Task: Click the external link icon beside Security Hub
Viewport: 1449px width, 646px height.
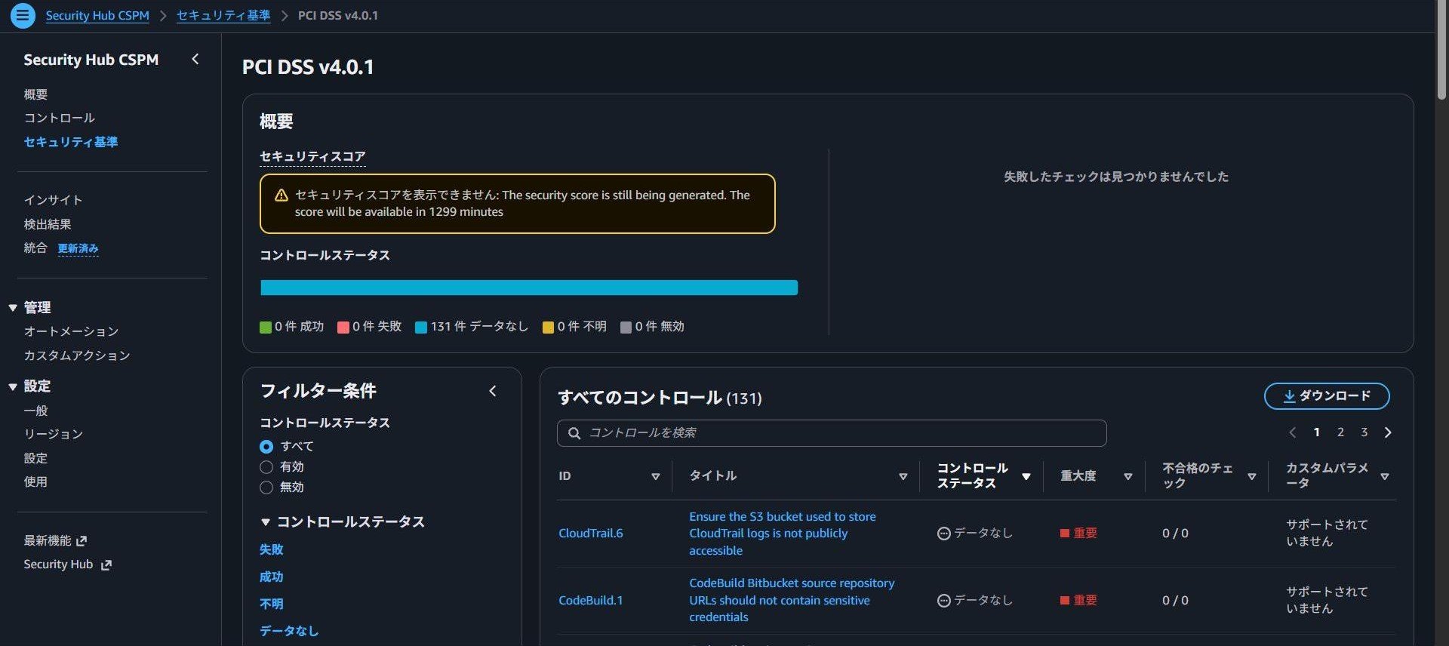Action: pos(106,564)
